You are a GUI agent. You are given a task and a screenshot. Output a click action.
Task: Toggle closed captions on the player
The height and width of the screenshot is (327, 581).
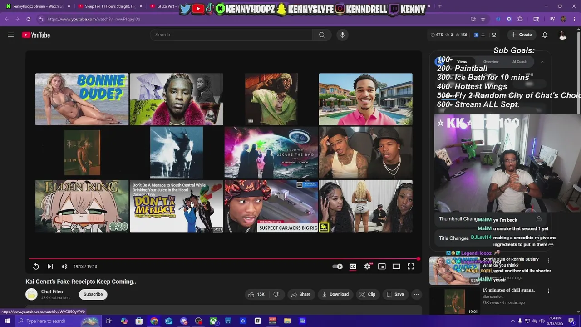[353, 267]
